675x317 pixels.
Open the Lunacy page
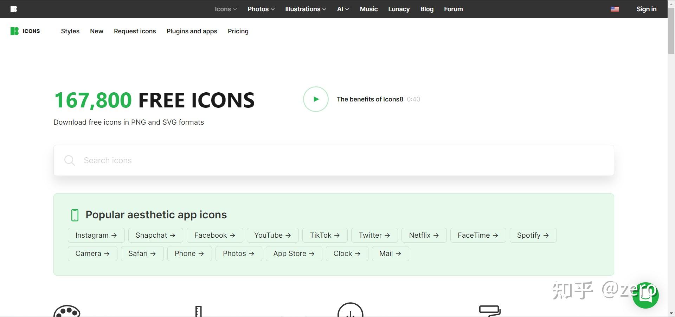coord(399,9)
